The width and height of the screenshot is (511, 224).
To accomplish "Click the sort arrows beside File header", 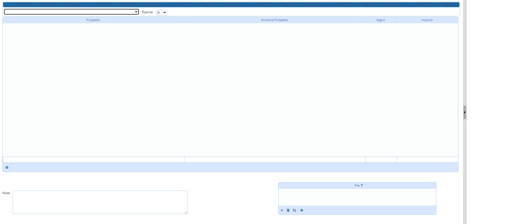I will click(x=362, y=185).
